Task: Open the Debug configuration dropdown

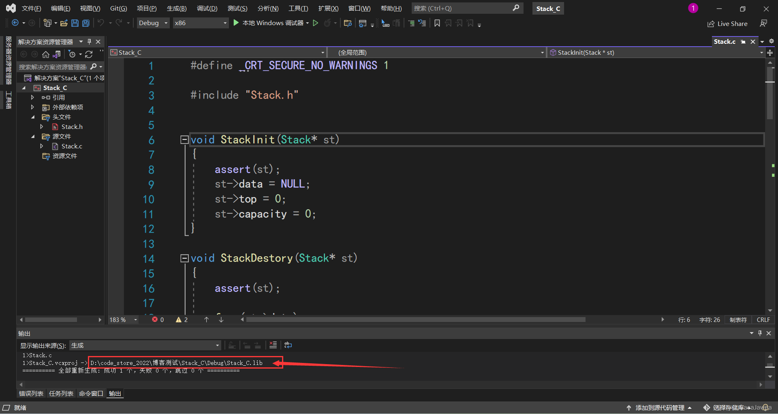Action: point(153,23)
